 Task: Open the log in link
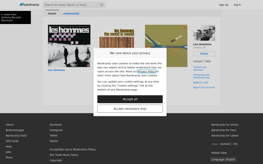[237, 5]
